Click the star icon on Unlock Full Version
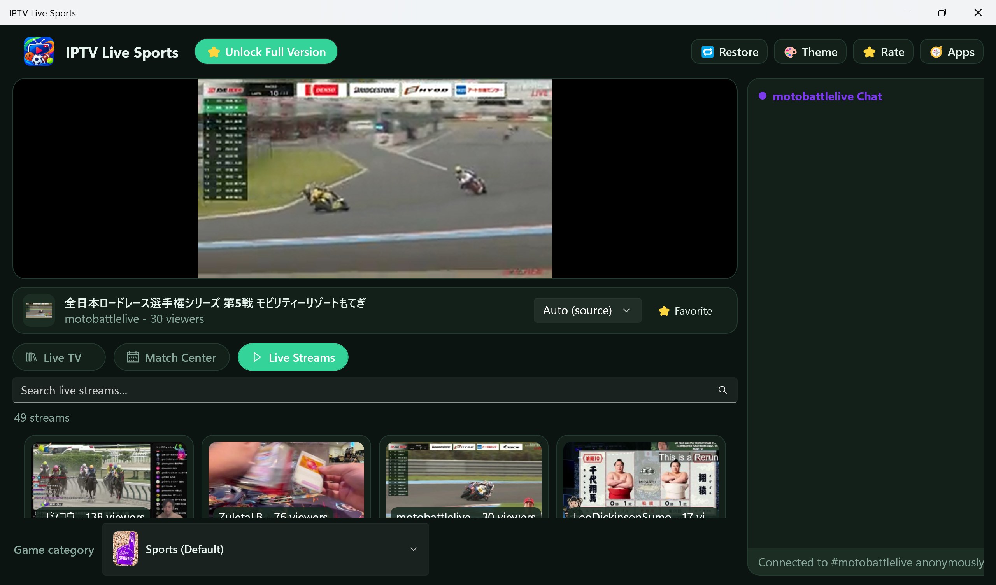This screenshot has height=585, width=996. click(214, 52)
